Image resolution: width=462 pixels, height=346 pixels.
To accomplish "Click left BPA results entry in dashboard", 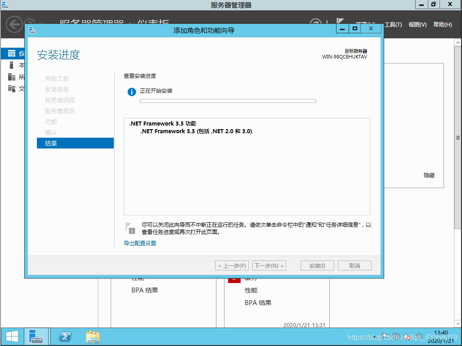I will [145, 290].
